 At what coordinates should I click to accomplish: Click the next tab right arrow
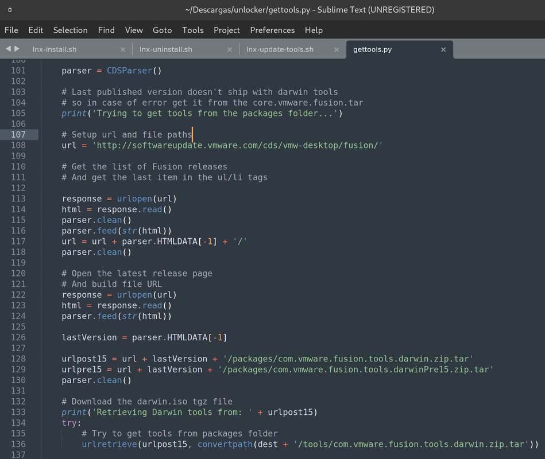click(17, 49)
